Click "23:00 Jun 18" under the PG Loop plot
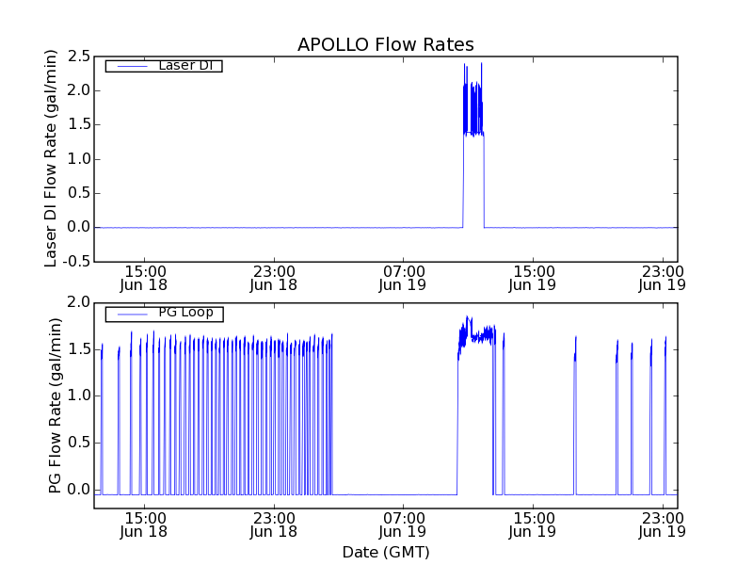 point(274,525)
